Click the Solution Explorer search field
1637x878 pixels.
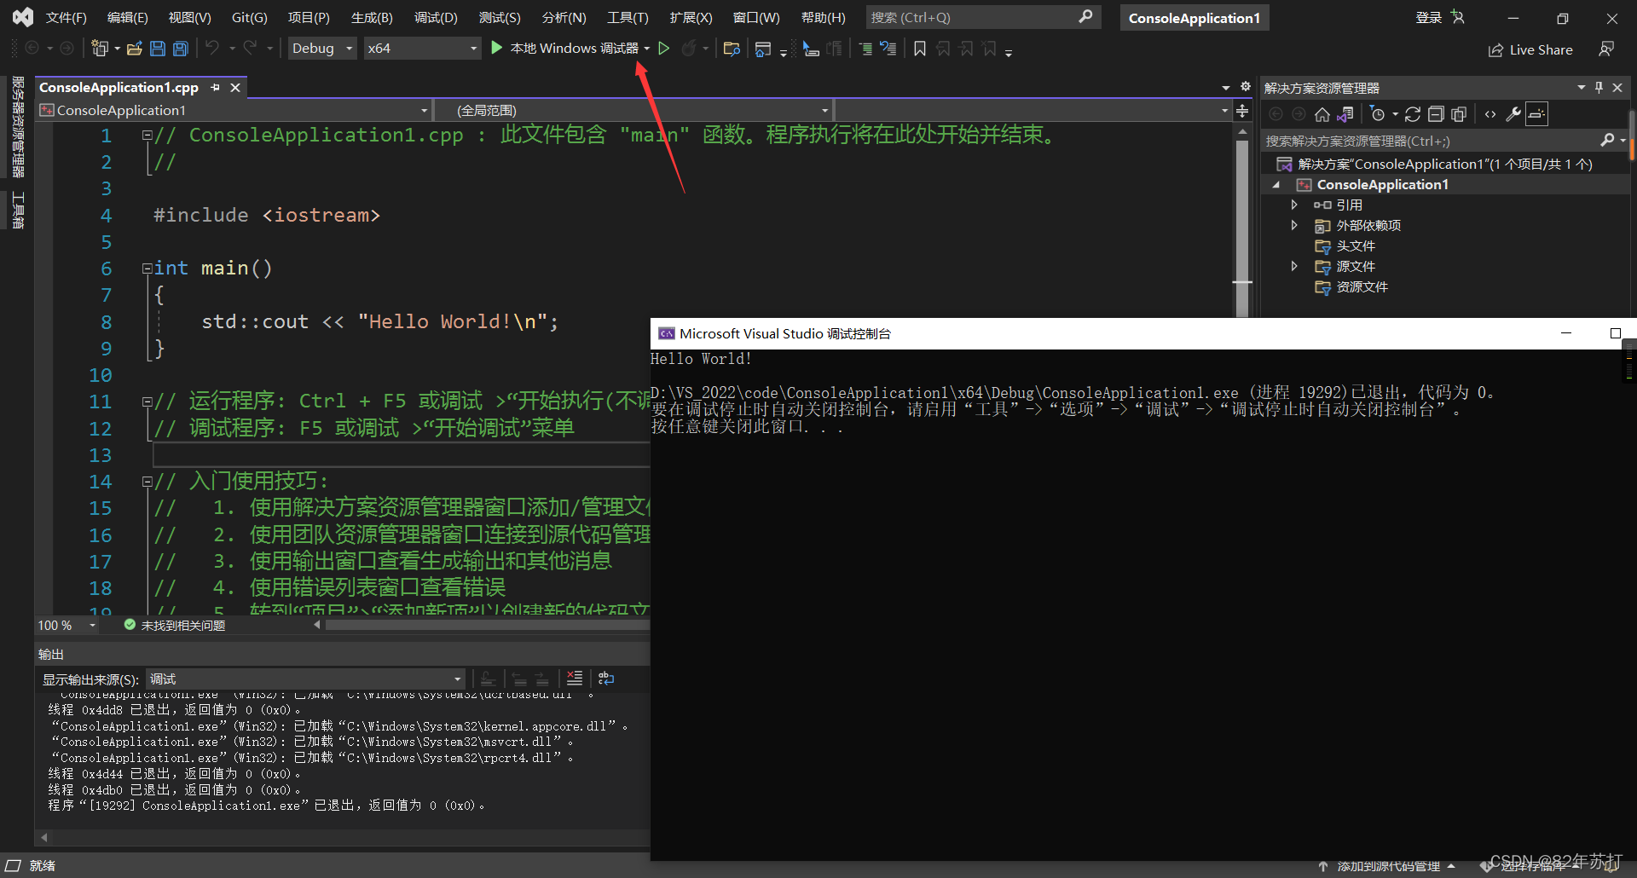click(x=1432, y=141)
